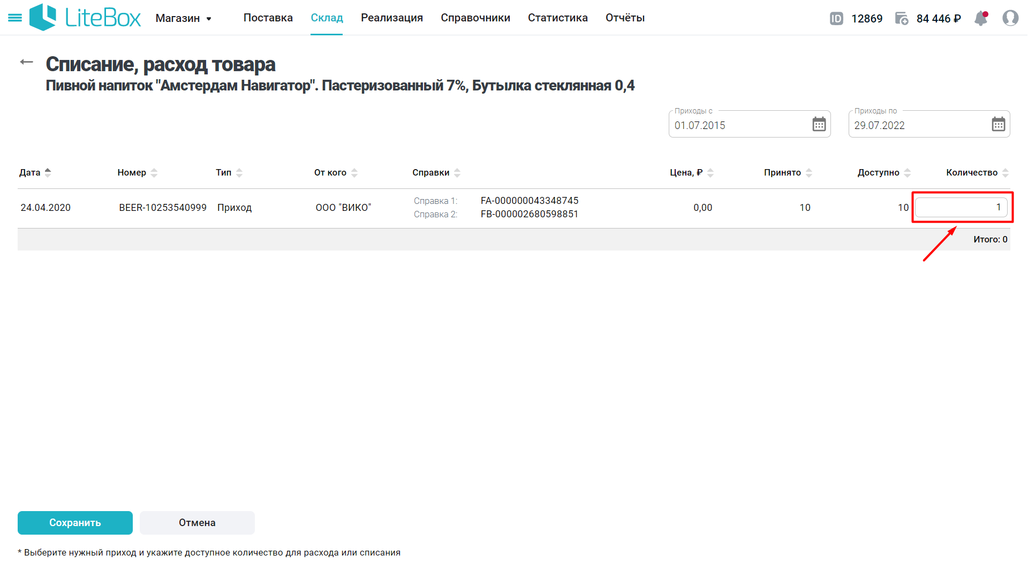This screenshot has height=578, width=1028.
Task: Open the notifications bell icon
Action: (981, 18)
